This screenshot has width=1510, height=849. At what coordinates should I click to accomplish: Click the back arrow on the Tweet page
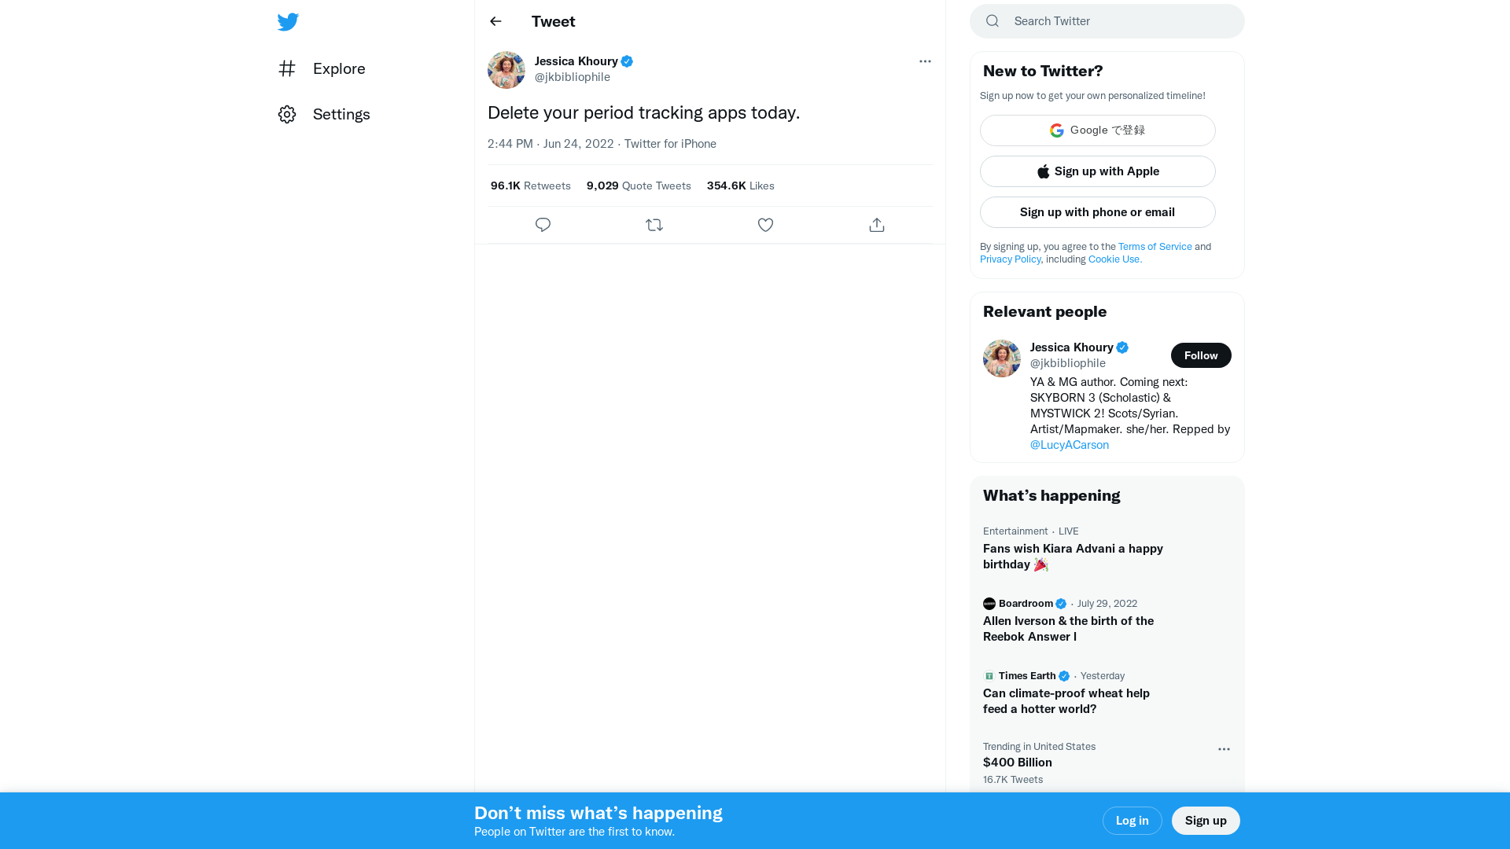495,21
